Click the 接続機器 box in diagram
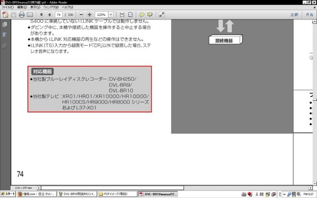317x198 pixels. point(225,40)
